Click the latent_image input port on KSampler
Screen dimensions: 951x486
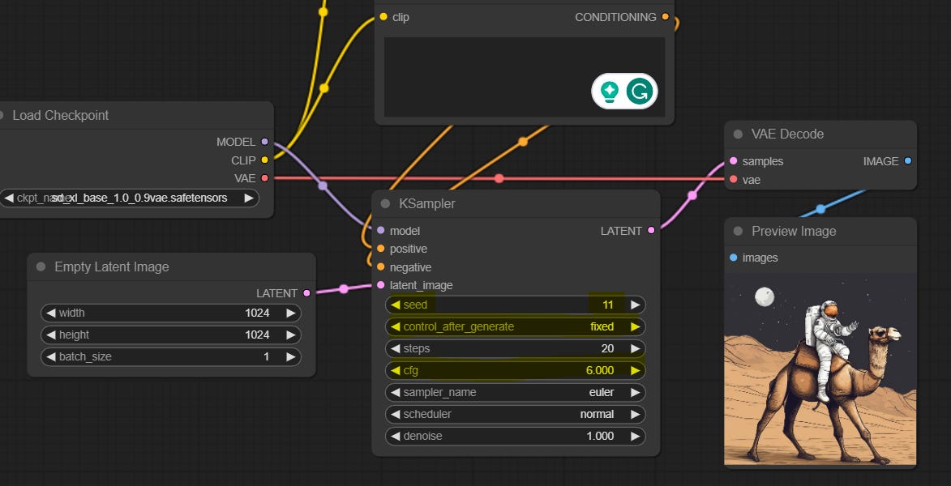tap(381, 285)
